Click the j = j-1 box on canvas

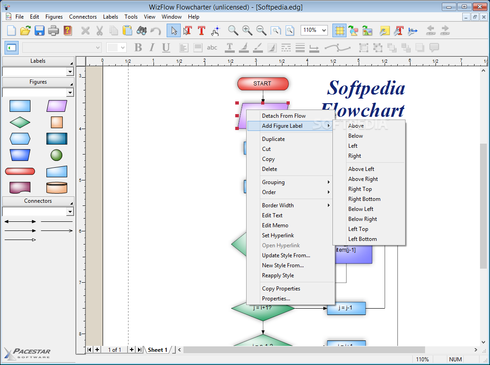[346, 308]
